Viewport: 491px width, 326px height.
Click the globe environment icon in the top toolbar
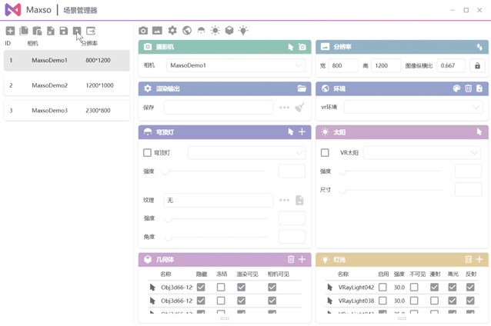(187, 30)
